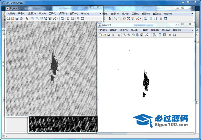Image resolution: width=201 pixels, height=140 pixels.
Task: Activate Zoom Out tool in Figure 9
Action: (129, 35)
